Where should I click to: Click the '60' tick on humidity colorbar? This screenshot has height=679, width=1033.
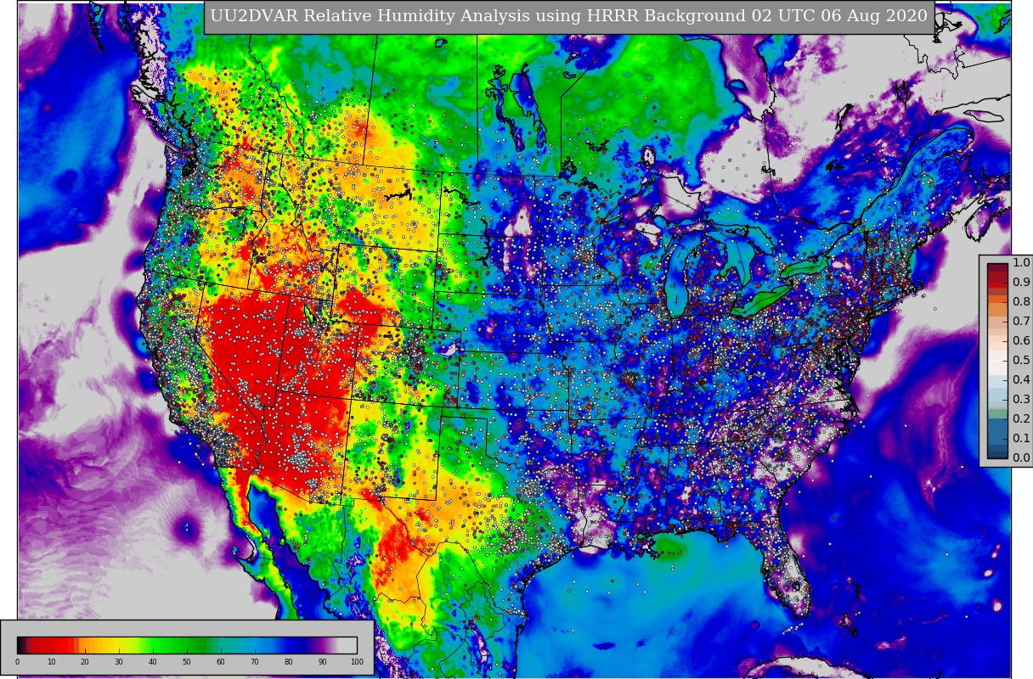(221, 662)
